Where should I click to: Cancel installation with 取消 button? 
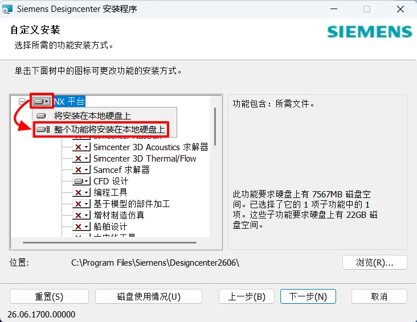point(379,296)
